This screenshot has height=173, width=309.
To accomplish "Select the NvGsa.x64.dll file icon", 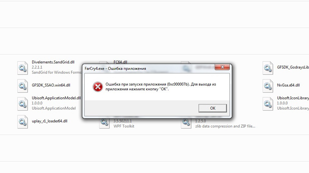I will click(268, 86).
